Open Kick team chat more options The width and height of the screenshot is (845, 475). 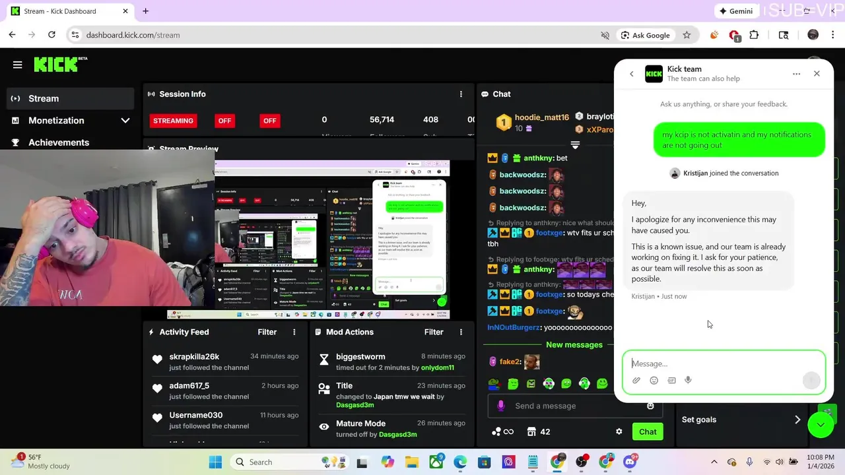tap(796, 74)
